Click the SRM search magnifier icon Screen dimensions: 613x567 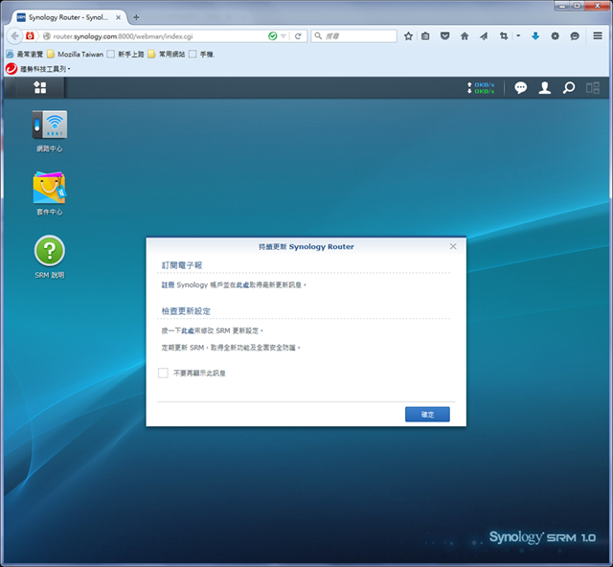pos(569,87)
